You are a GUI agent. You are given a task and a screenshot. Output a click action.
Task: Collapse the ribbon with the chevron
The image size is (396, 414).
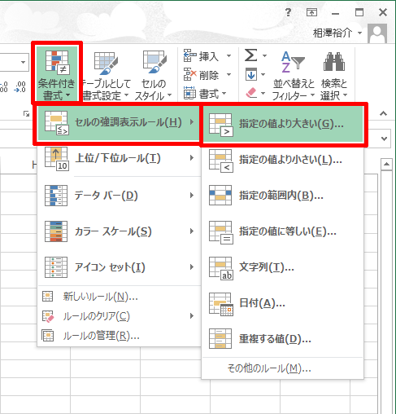point(383,113)
